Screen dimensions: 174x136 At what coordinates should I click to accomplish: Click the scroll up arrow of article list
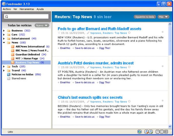coord(170,24)
